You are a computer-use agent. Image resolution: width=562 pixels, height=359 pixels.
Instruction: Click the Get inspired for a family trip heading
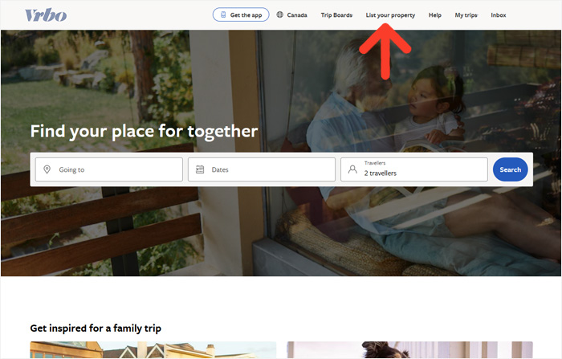(96, 328)
